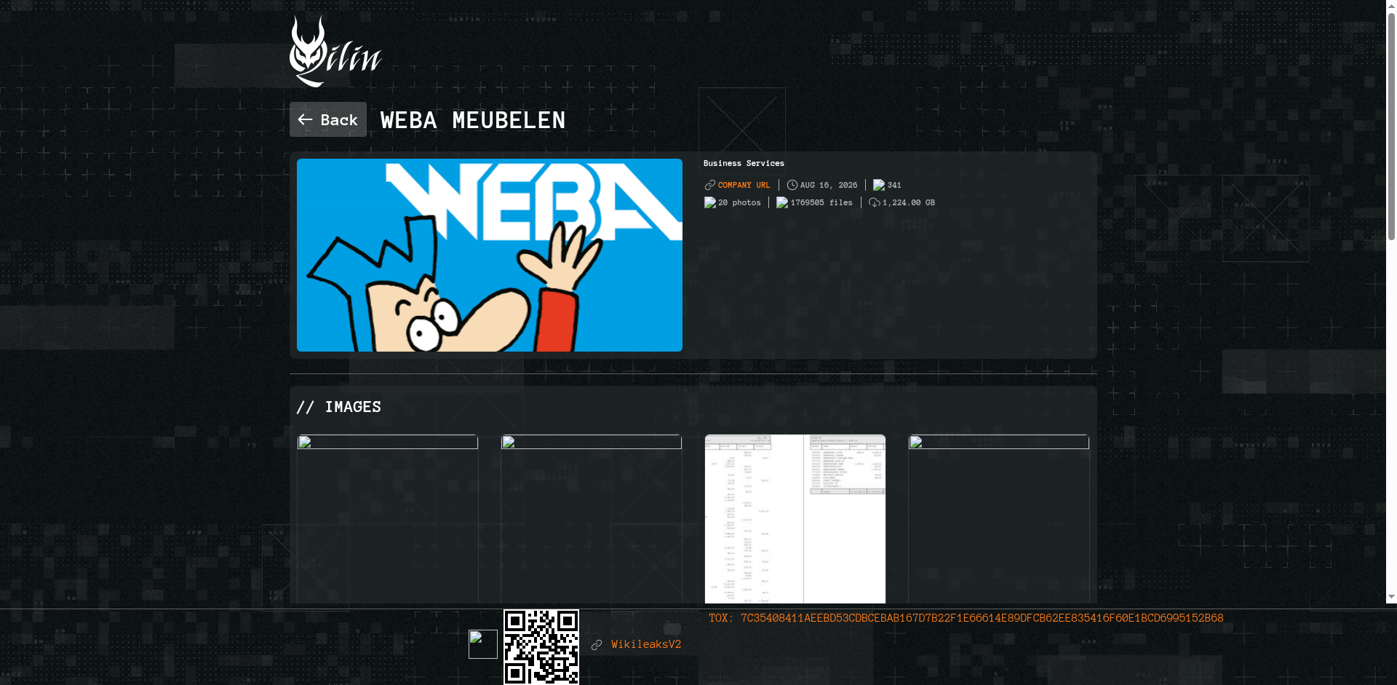This screenshot has width=1397, height=685.
Task: Click the WEBA MEUBELEN title
Action: click(x=473, y=120)
